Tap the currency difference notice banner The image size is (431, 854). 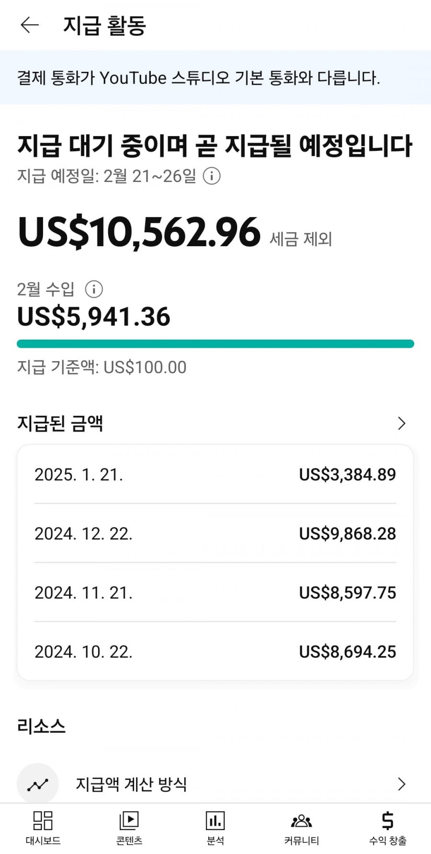[x=215, y=78]
